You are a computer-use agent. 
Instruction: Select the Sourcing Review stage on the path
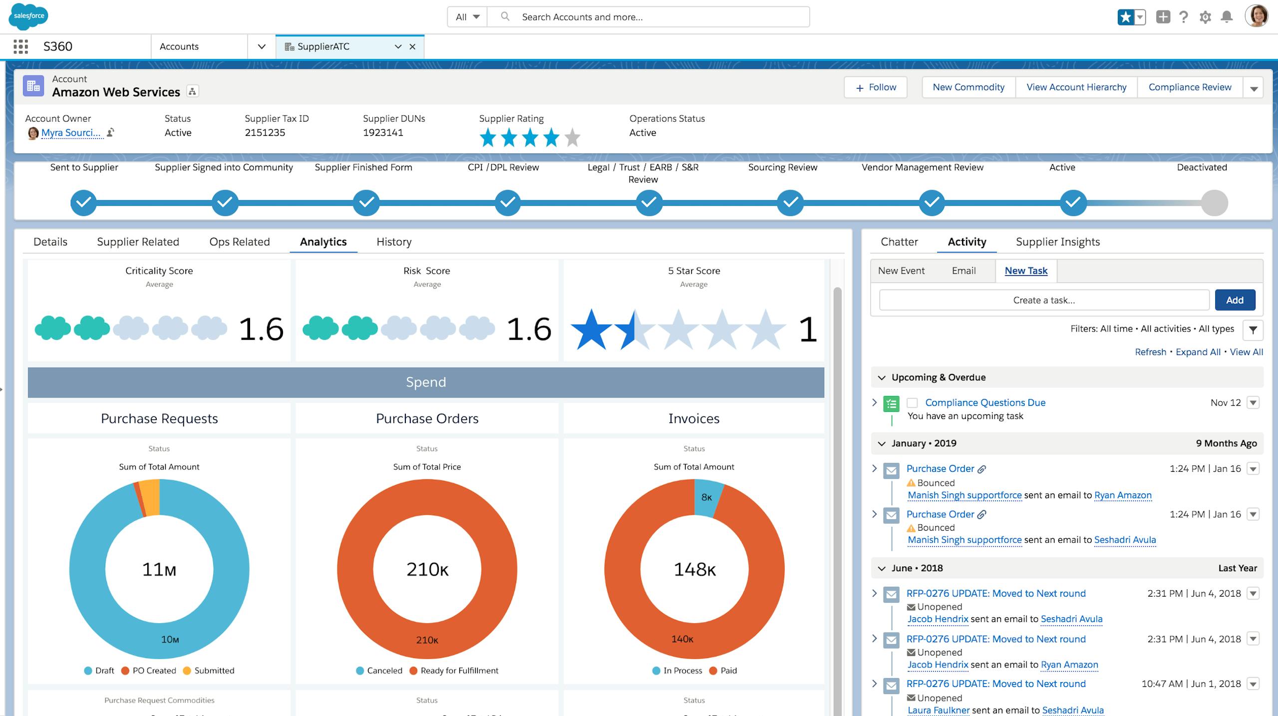[x=790, y=203]
